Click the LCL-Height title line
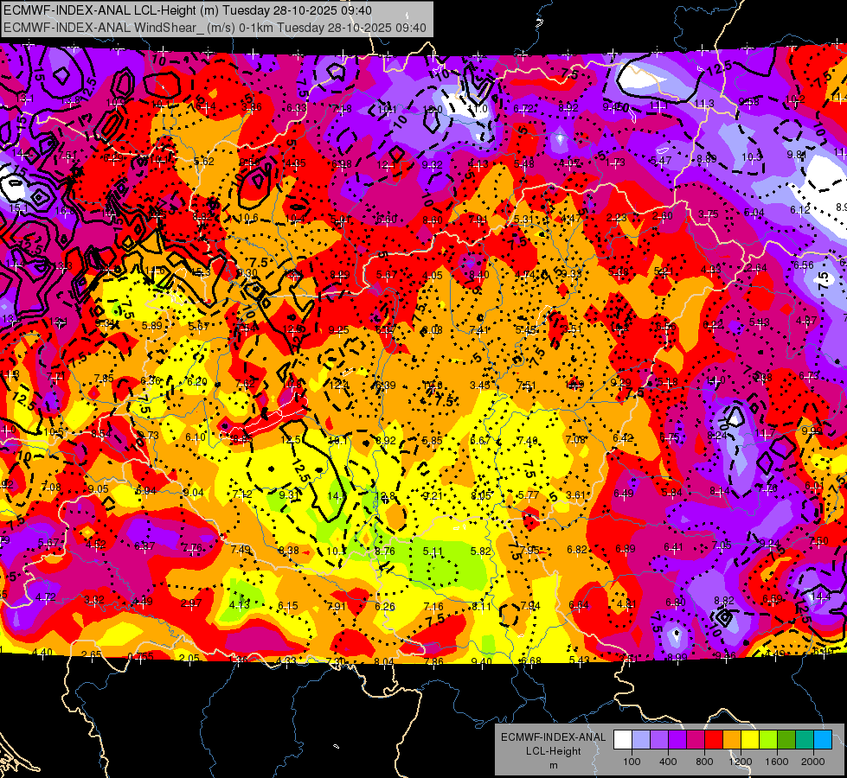Screen dimensions: 847x778 coord(188,10)
